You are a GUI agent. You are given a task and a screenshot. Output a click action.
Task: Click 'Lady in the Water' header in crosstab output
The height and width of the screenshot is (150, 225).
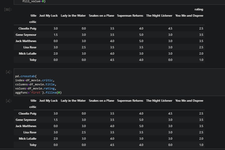click(x=73, y=101)
